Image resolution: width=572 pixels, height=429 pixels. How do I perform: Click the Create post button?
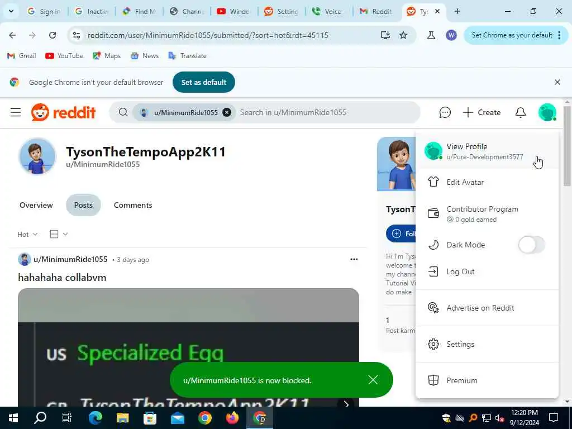tap(482, 112)
